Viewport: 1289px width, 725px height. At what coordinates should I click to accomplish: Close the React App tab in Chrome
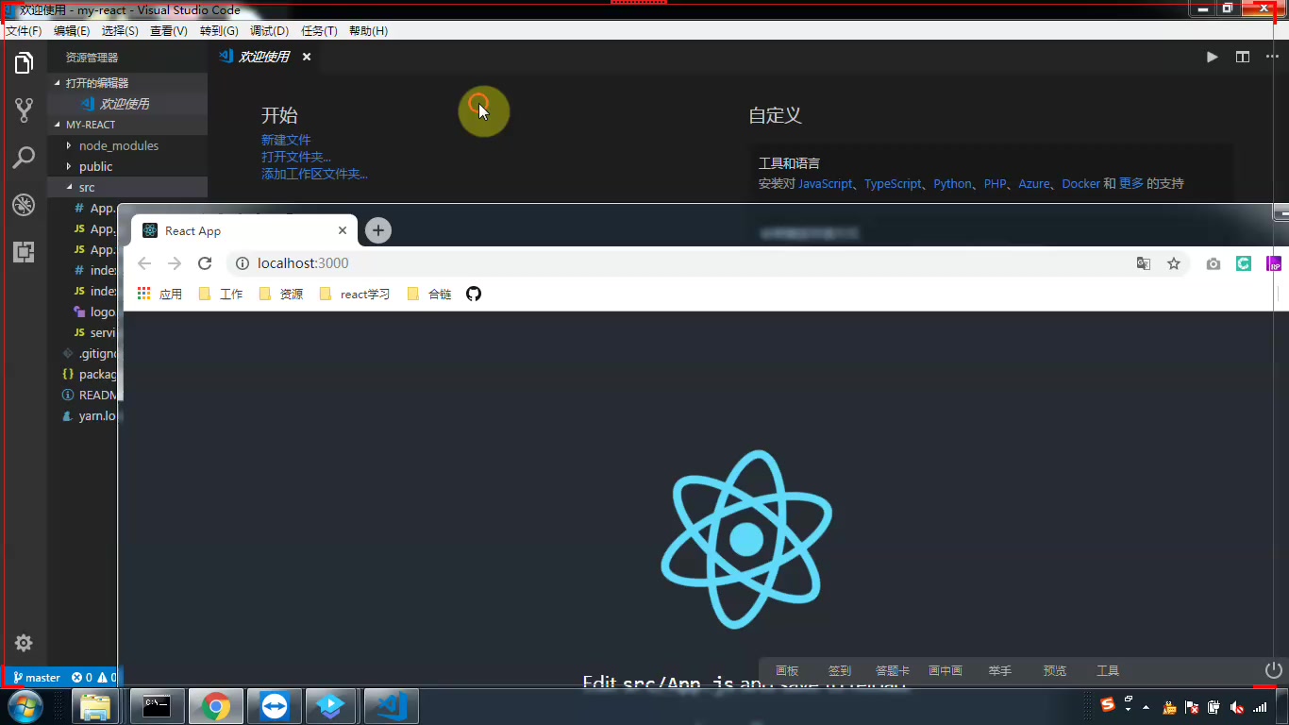(343, 230)
